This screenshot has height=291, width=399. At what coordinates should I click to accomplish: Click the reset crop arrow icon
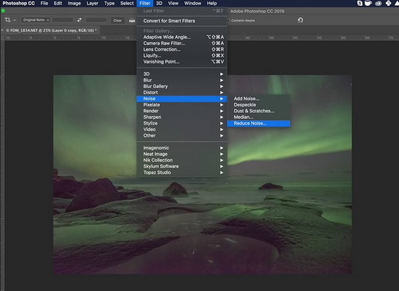point(300,20)
